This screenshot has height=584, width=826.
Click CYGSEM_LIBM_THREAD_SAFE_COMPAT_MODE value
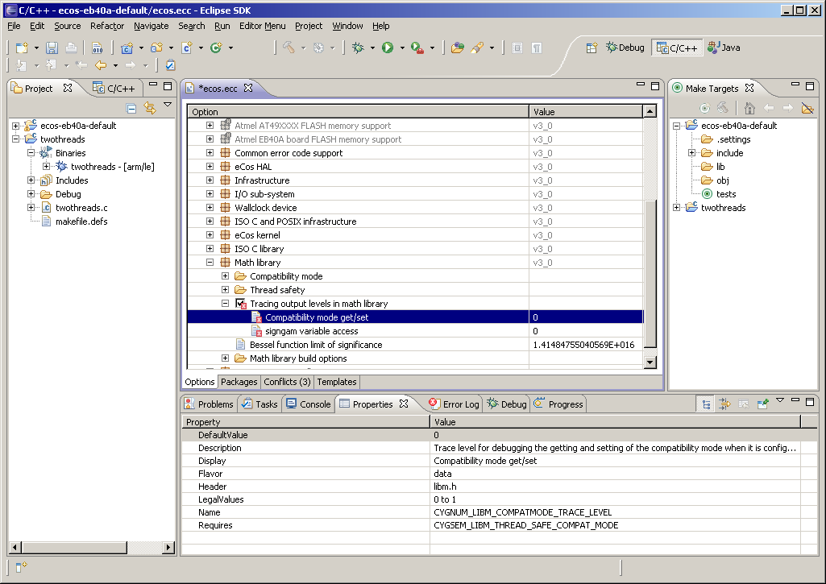pos(525,525)
